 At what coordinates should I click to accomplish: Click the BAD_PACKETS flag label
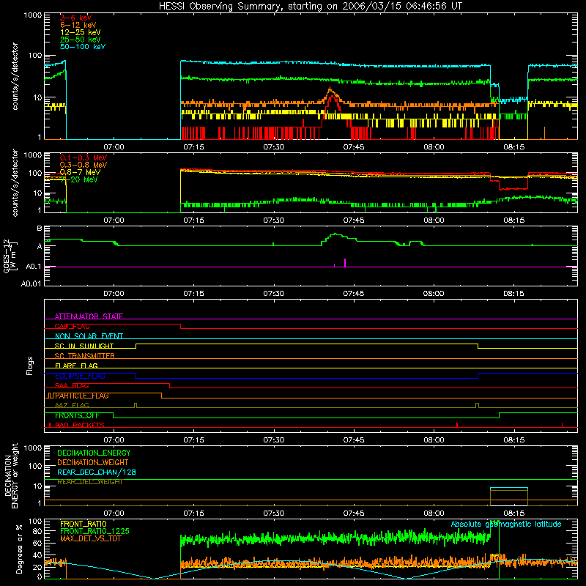pos(80,425)
